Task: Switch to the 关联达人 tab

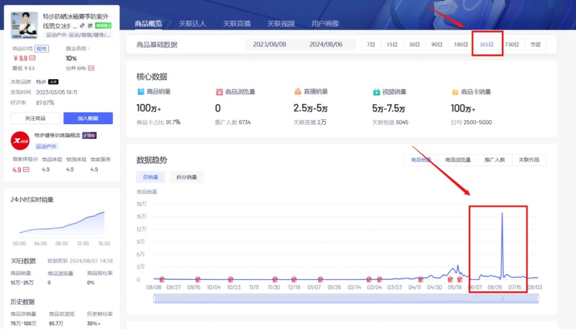Action: point(193,24)
